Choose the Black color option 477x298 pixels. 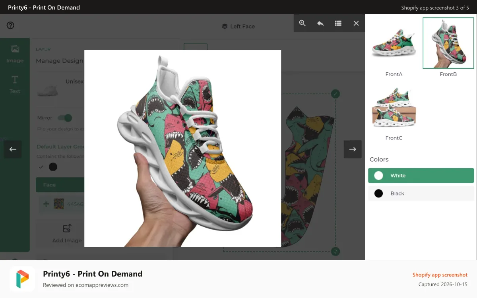[421, 194]
